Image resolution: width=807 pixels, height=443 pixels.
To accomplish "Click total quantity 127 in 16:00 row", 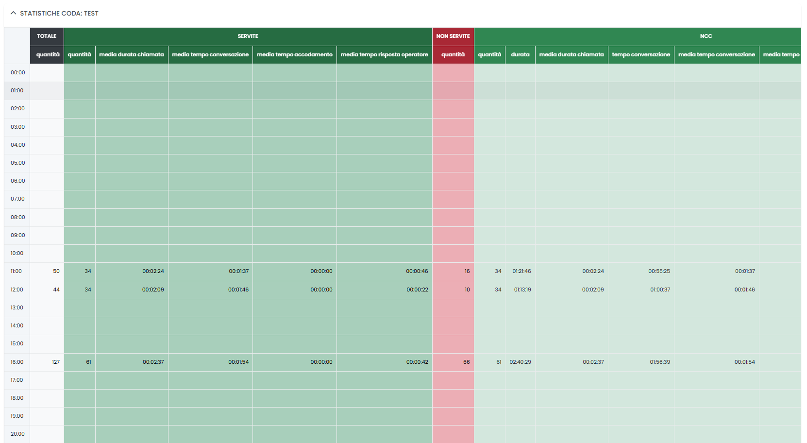I will click(x=56, y=362).
